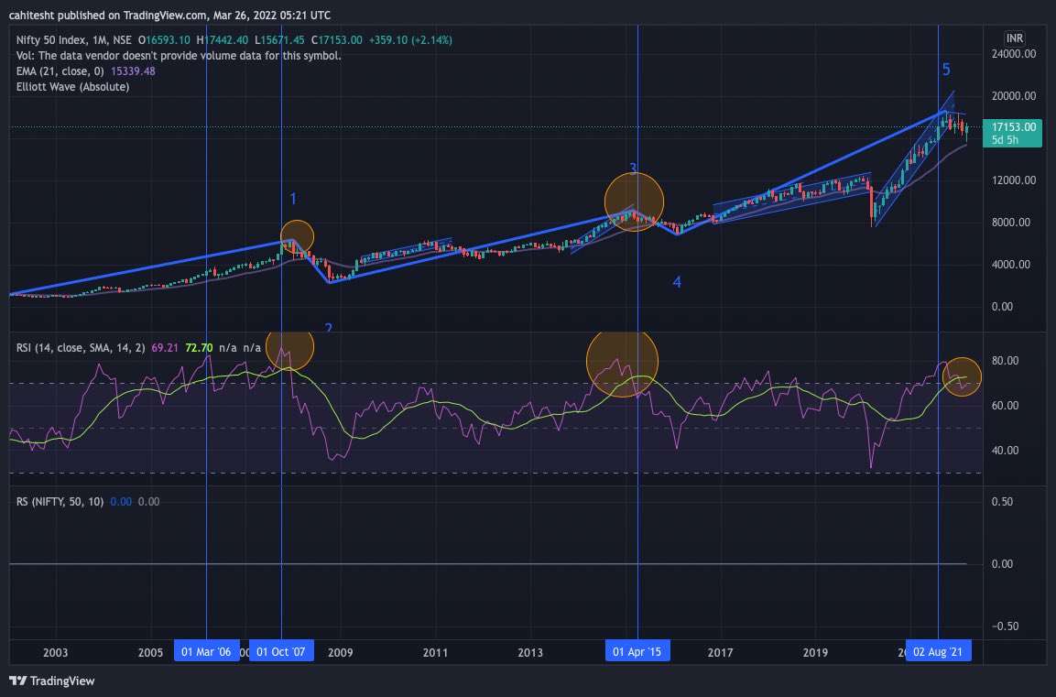Click the 2009 year on time axis

pyautogui.click(x=340, y=652)
